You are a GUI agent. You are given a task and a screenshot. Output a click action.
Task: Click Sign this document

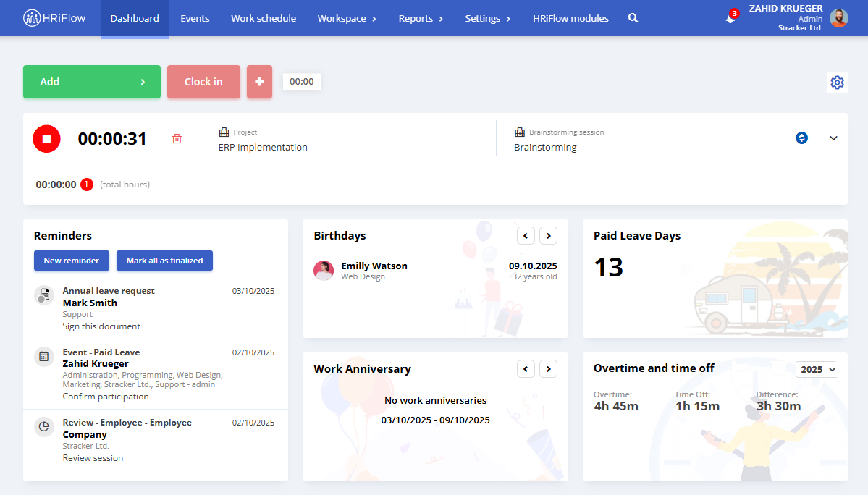(101, 326)
